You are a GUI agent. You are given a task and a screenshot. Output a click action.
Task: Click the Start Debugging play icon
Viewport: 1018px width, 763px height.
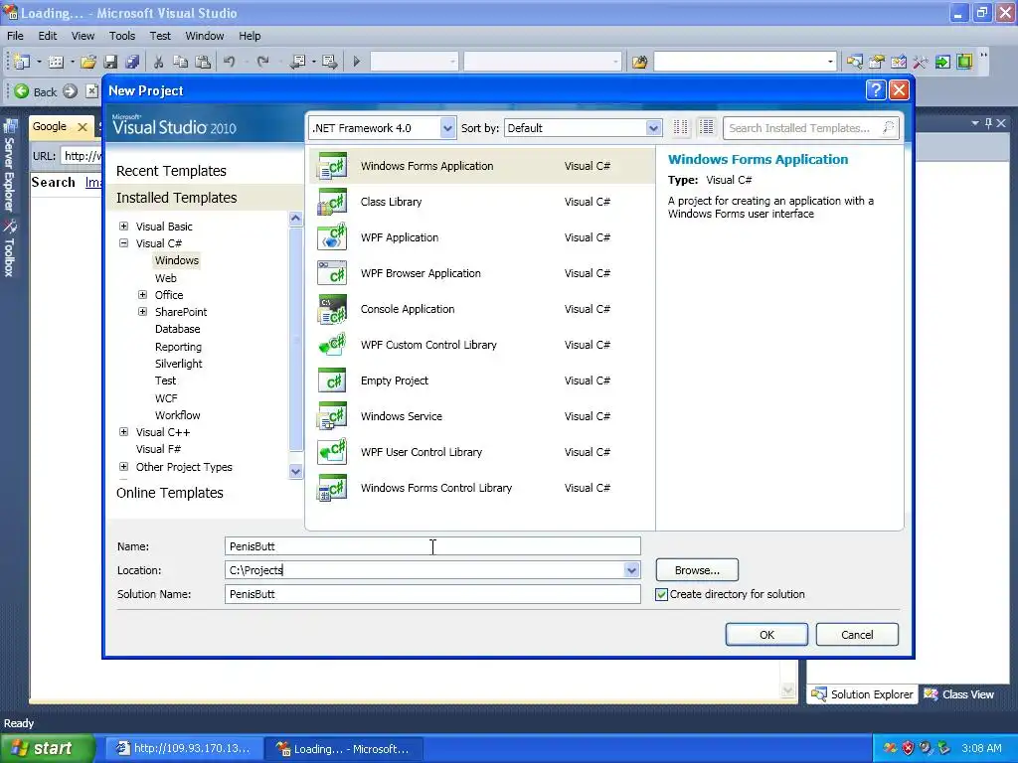357,62
